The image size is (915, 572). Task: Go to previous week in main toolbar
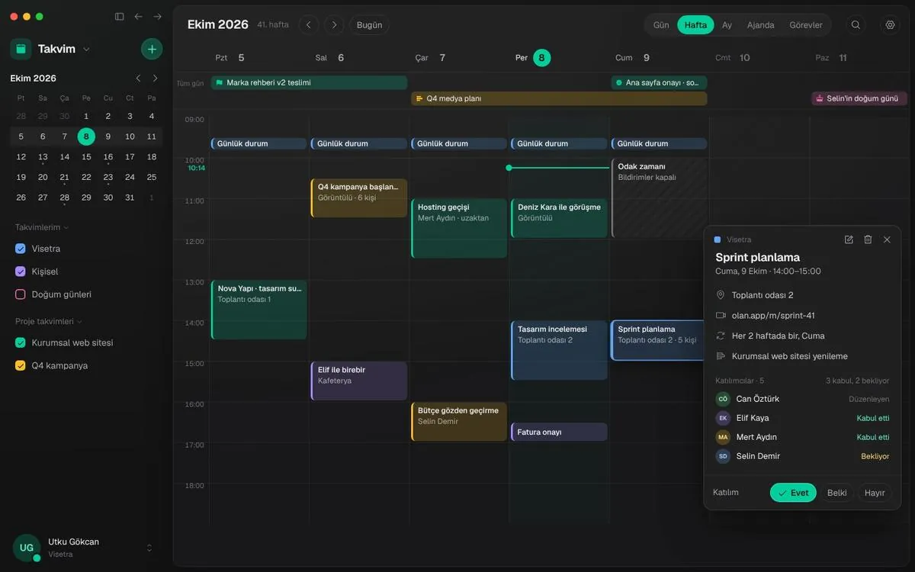click(x=308, y=25)
